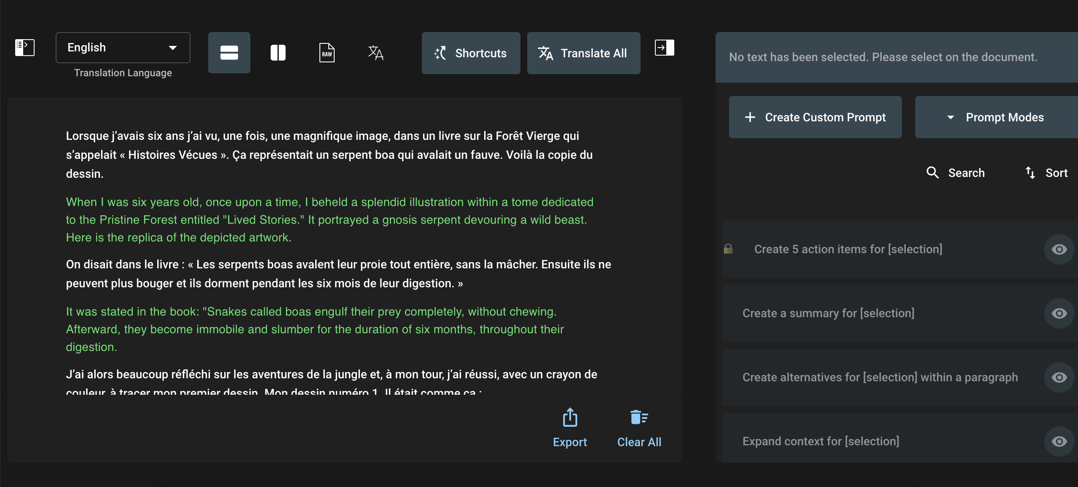The image size is (1078, 487).
Task: Show the 'Expand context for selection' prompt preview
Action: 1059,441
